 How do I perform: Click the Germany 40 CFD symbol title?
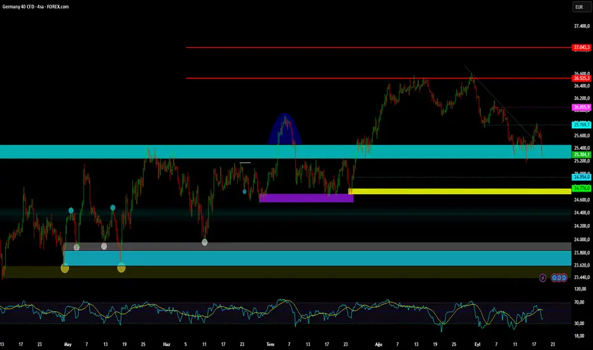35,6
